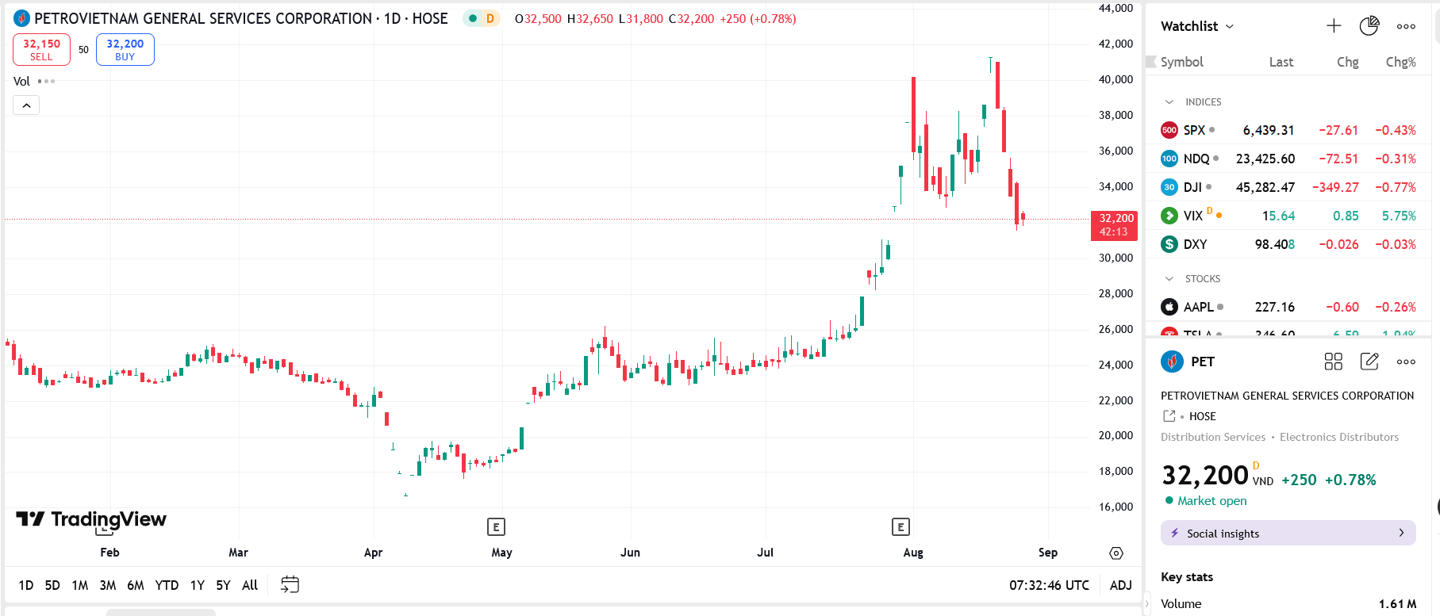Select the YTD time range
Image resolution: width=1440 pixels, height=616 pixels.
[x=167, y=585]
